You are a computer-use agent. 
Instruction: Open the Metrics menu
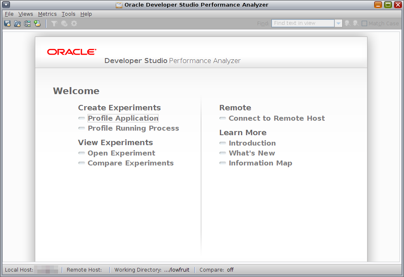(x=47, y=14)
